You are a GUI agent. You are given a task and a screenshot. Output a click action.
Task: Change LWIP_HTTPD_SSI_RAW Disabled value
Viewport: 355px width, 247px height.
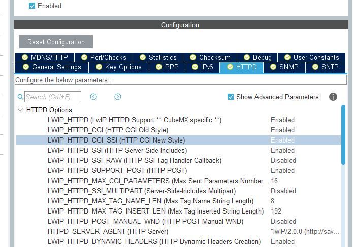[283, 161]
